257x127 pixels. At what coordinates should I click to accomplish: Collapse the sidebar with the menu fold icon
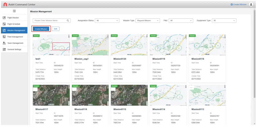pyautogui.click(x=14, y=11)
